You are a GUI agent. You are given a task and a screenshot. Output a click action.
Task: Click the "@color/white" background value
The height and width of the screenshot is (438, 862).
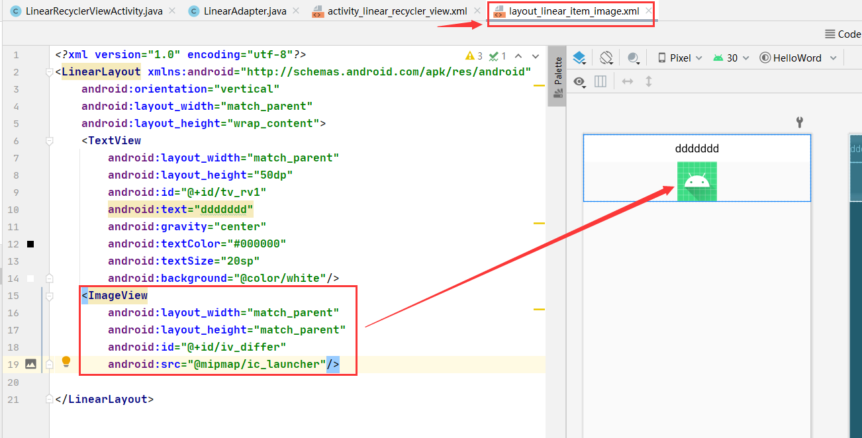[x=280, y=279]
